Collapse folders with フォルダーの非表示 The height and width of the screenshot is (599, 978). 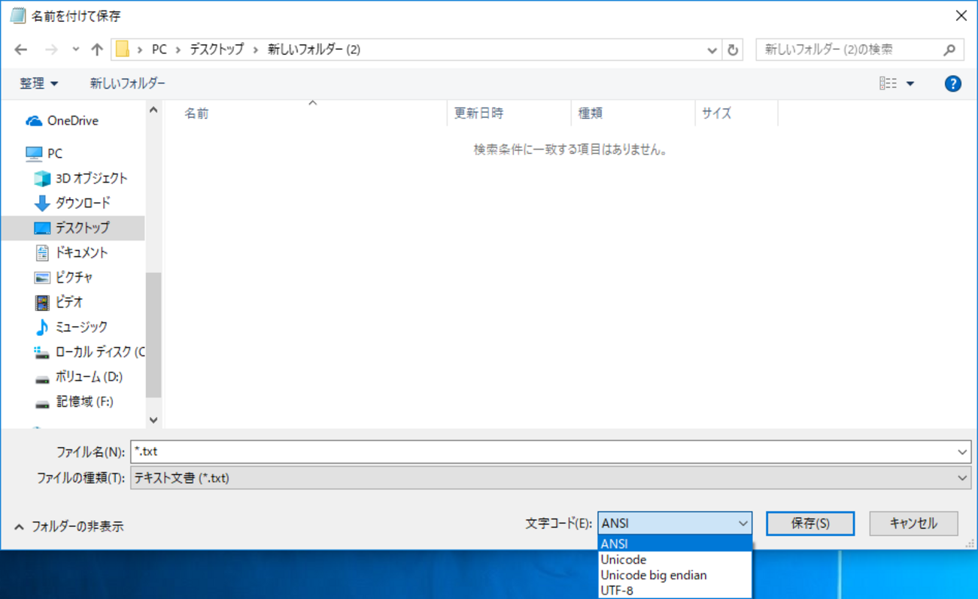coord(68,526)
